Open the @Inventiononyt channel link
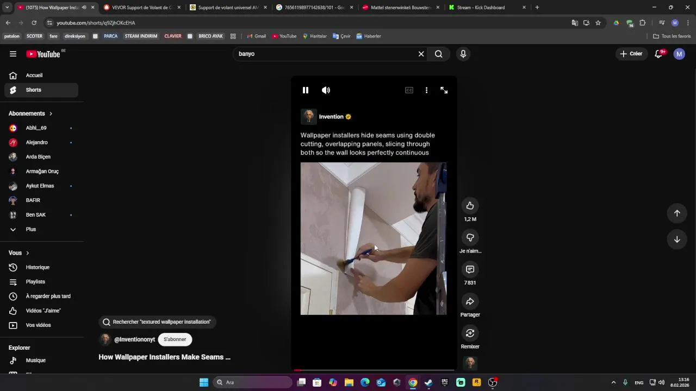Viewport: 696px width, 391px height. pyautogui.click(x=134, y=339)
